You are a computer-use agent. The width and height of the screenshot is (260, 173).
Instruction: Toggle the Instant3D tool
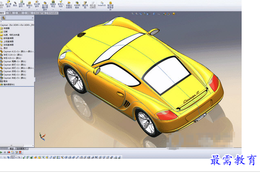point(102,4)
